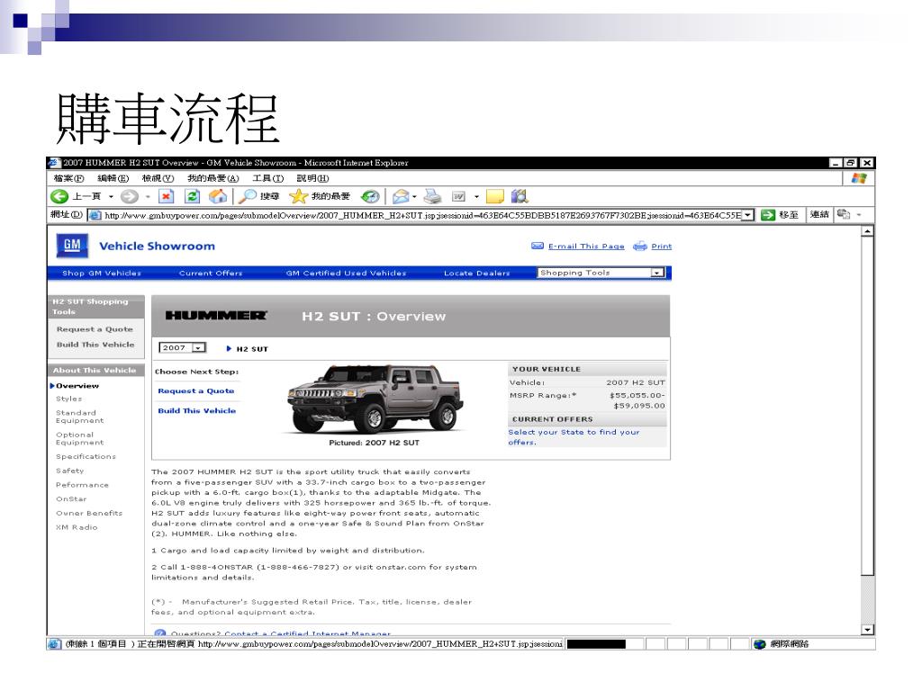Open the 編輯(E) Edit menu

click(x=113, y=178)
